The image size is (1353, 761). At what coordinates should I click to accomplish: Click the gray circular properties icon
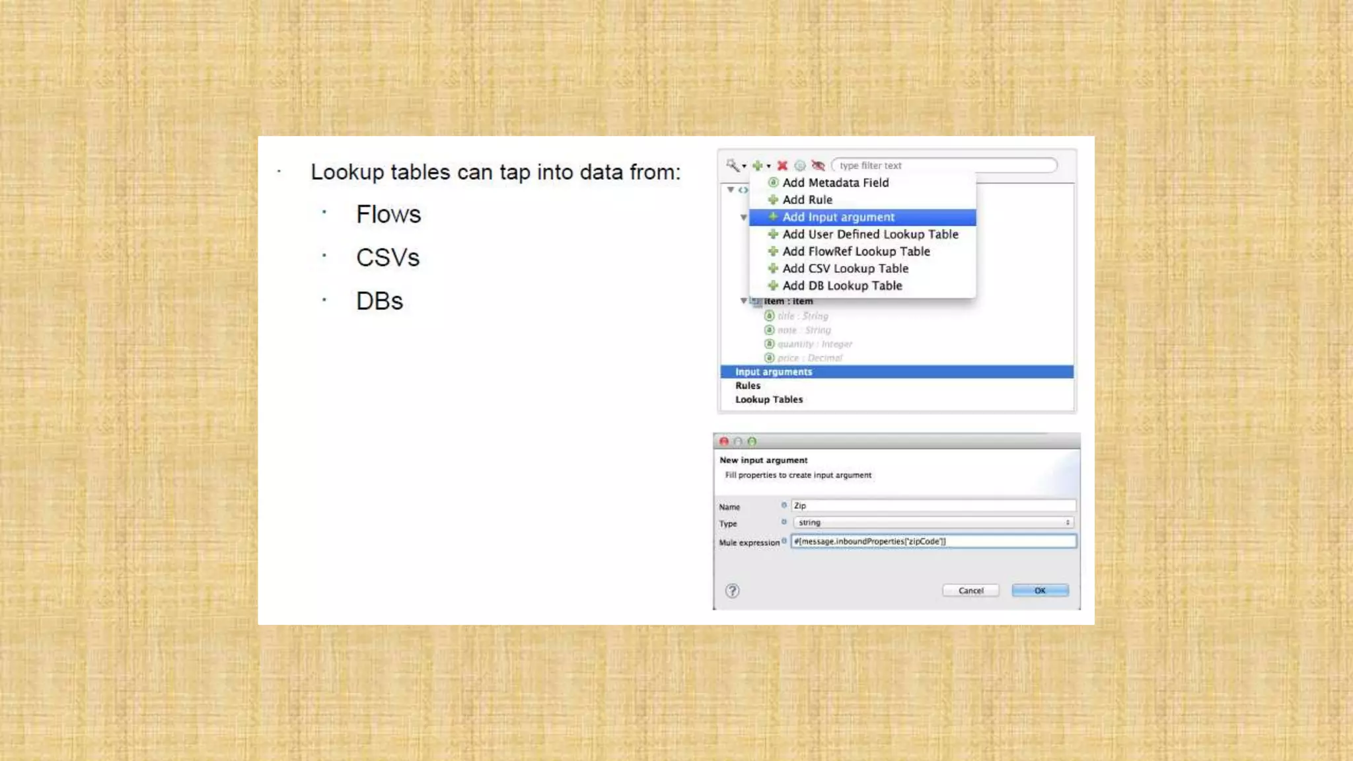pyautogui.click(x=799, y=165)
